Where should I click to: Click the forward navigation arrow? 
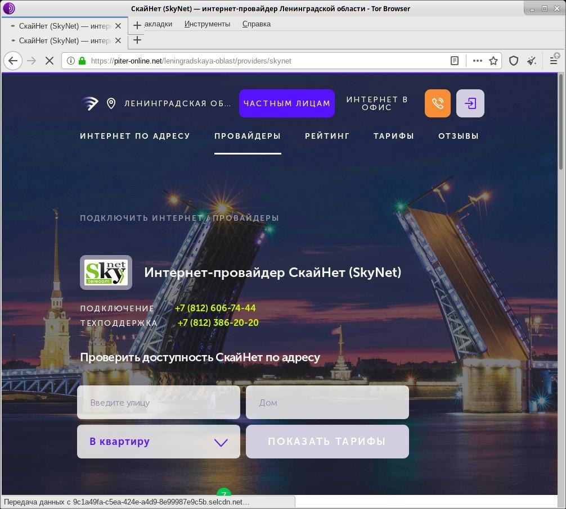[x=32, y=61]
